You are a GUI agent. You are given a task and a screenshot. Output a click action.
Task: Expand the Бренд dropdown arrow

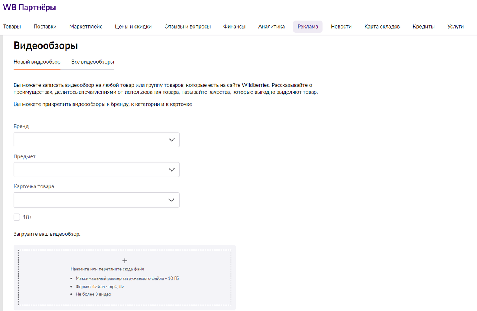pos(171,140)
